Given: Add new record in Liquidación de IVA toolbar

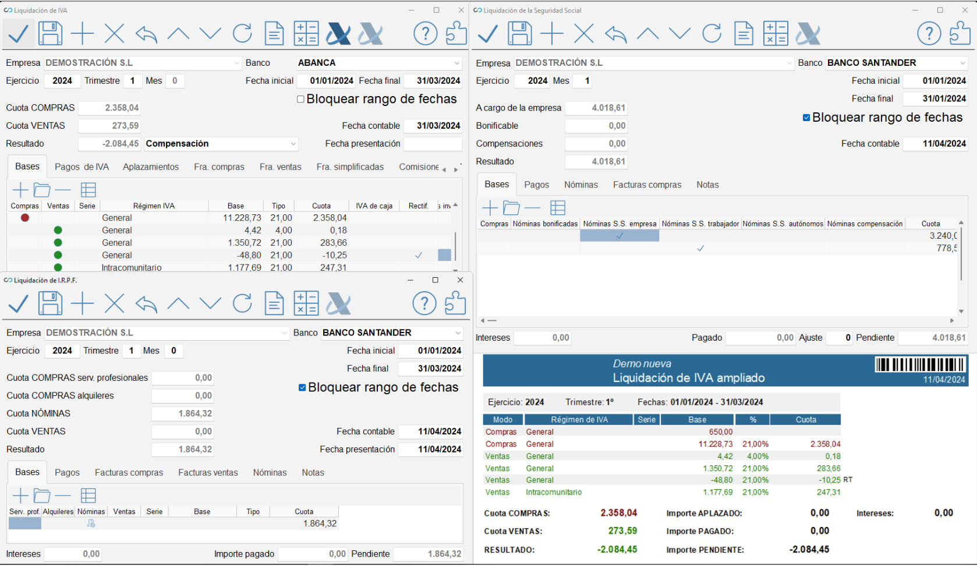Looking at the screenshot, I should (x=82, y=33).
